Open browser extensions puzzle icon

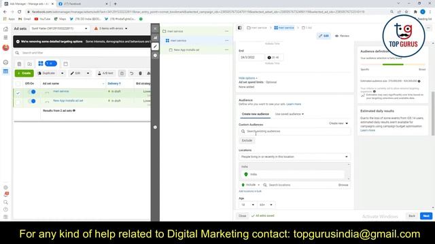[415, 12]
